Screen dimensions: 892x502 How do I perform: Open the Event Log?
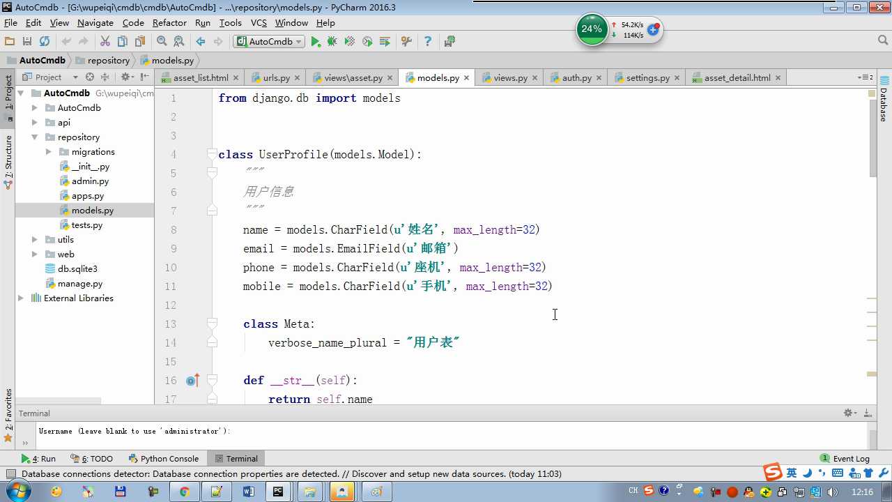pyautogui.click(x=845, y=459)
